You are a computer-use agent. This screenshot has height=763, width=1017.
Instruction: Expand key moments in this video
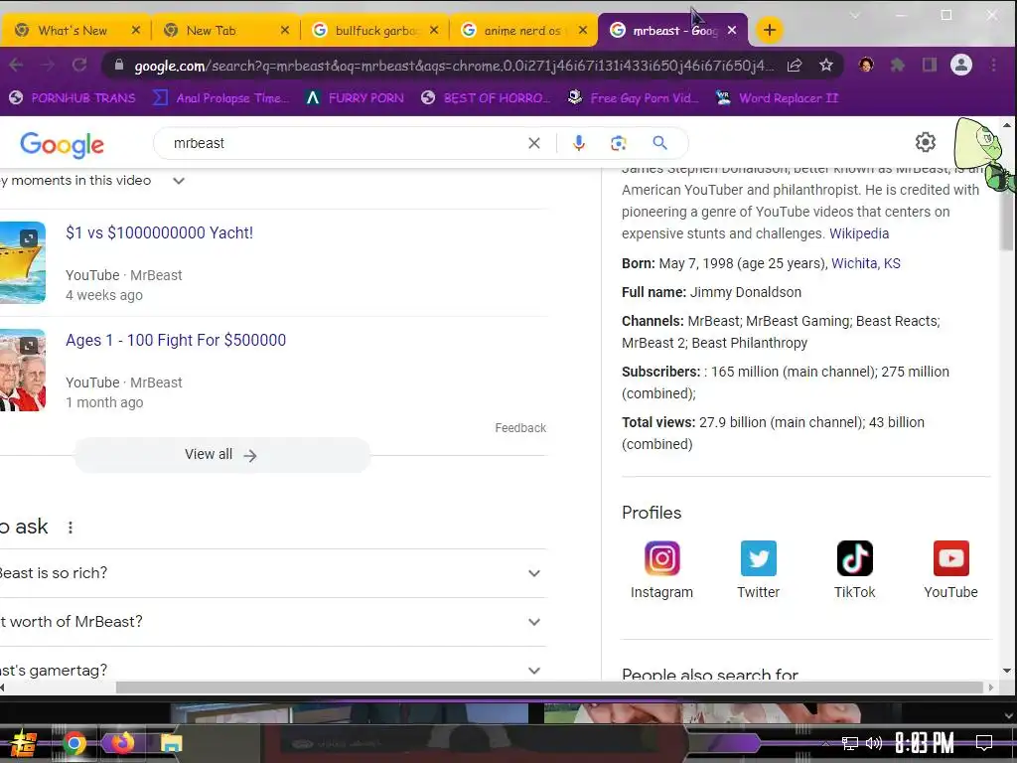click(179, 181)
